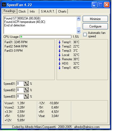Switch to the Clock tab
The image size is (113, 132).
click(23, 11)
